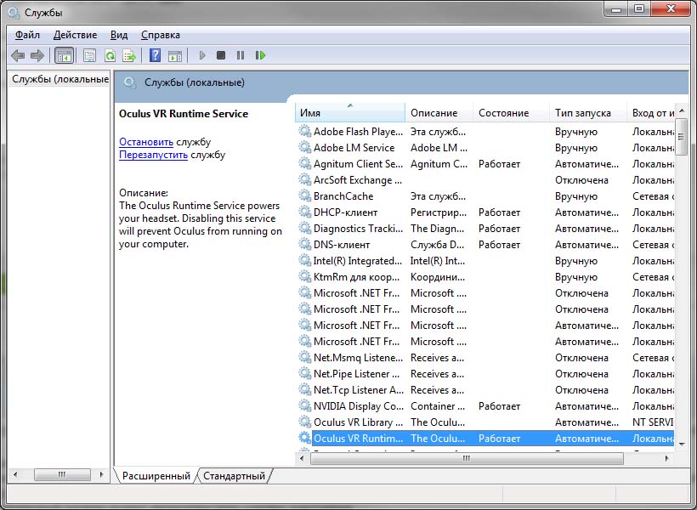
Task: Click the Refresh toolbar icon
Action: tap(110, 55)
